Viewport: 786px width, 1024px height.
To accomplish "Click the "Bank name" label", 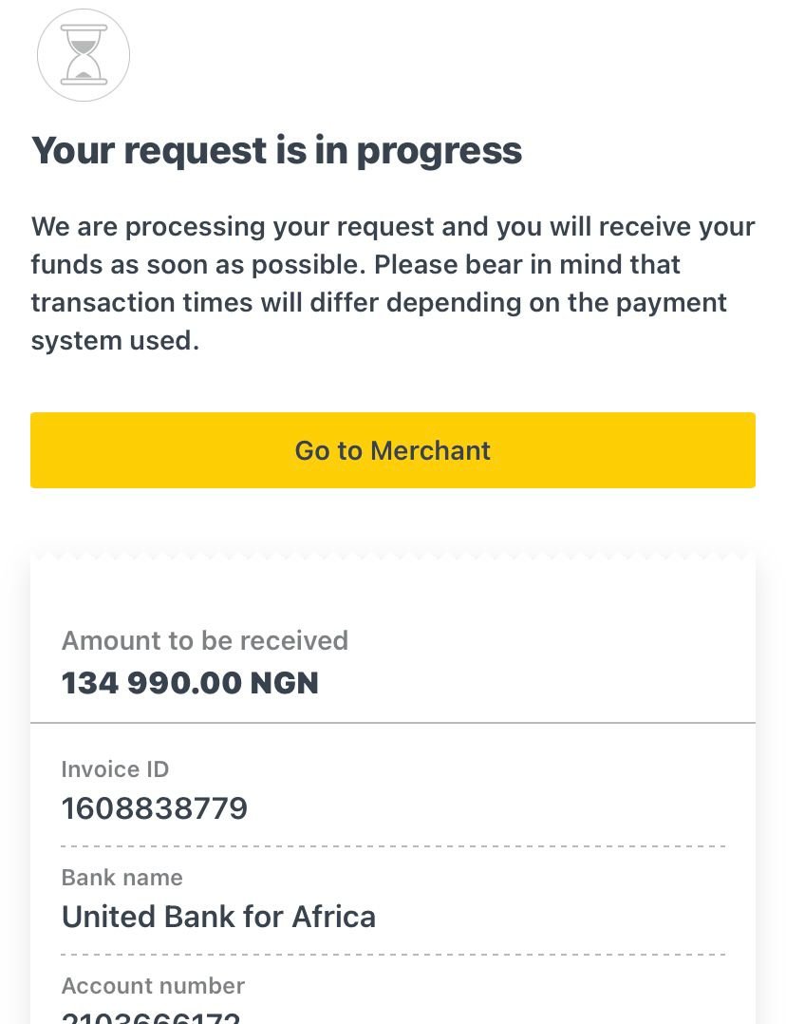I will tap(122, 877).
